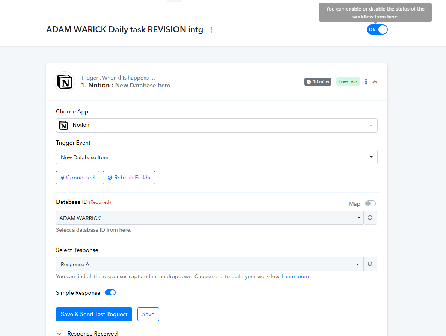Enable the Map toggle for Database ID
This screenshot has width=446, height=336.
[x=370, y=204]
